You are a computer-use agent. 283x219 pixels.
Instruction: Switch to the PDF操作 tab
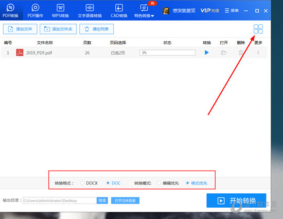35,11
